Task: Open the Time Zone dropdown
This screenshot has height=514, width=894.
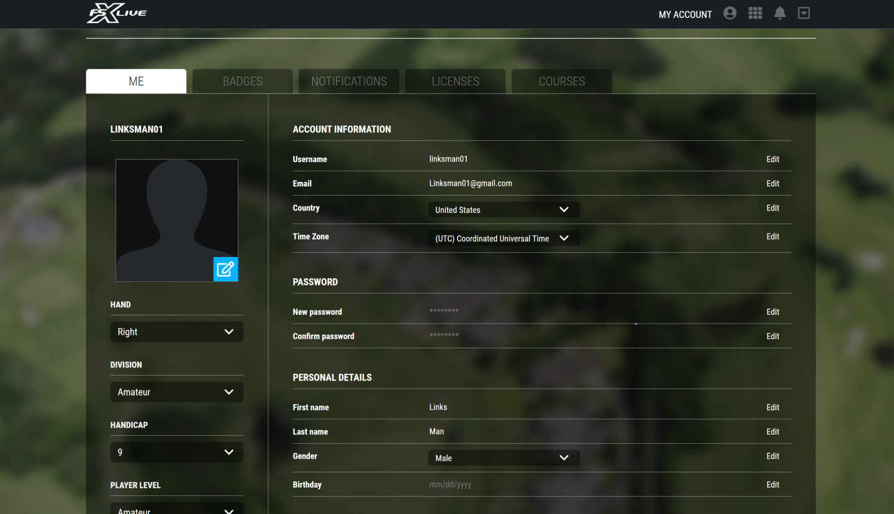Action: (x=504, y=238)
